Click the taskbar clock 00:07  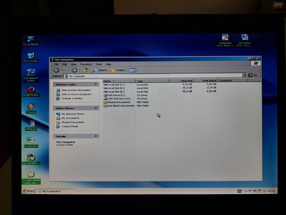tap(271, 191)
